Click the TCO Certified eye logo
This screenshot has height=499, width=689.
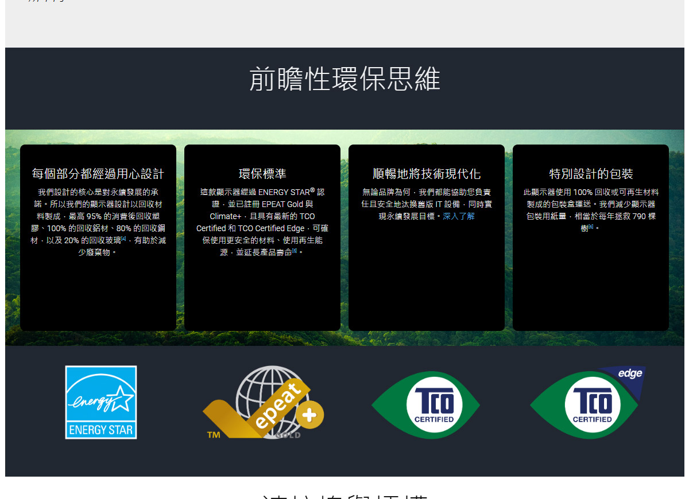click(x=426, y=405)
